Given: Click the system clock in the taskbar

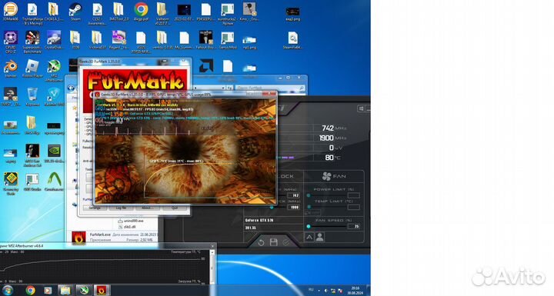Looking at the screenshot, I should (356, 291).
